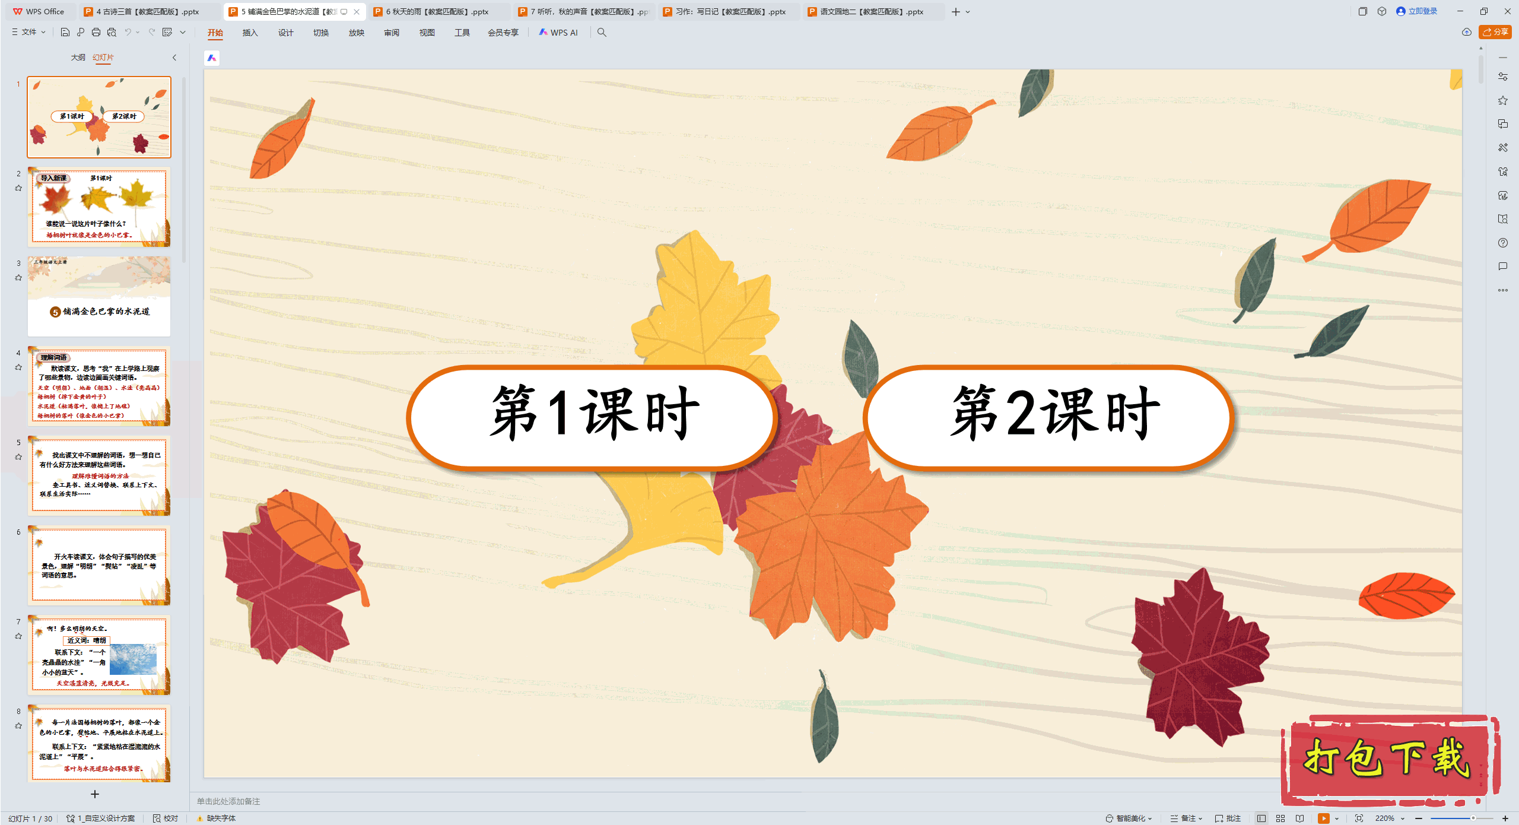Switch panel to 大纲 outline view

click(78, 57)
